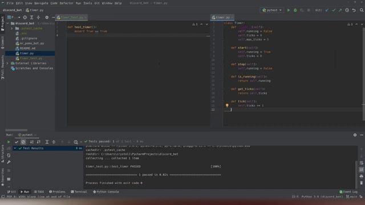This screenshot has width=365, height=205.
Task: Open Search Everywhere magnifier icon
Action: pos(362,10)
